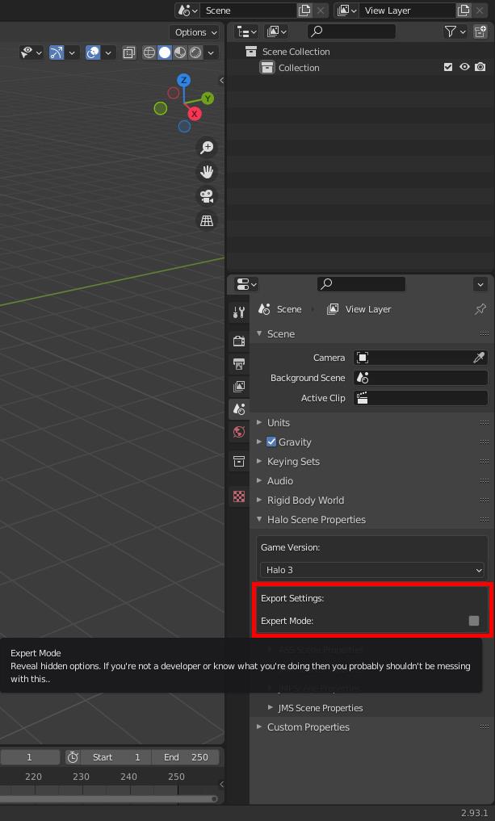Open the View Layer properties tab
The image size is (495, 821).
click(x=239, y=387)
